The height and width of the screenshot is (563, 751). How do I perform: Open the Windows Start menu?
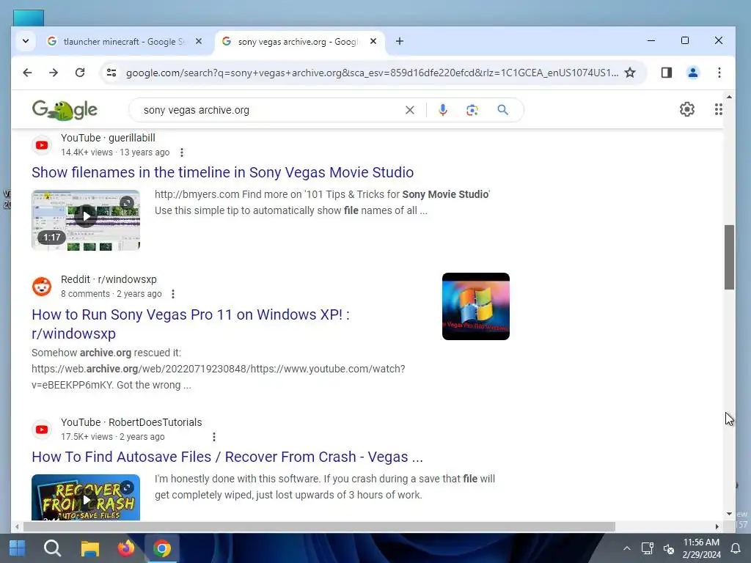click(18, 548)
